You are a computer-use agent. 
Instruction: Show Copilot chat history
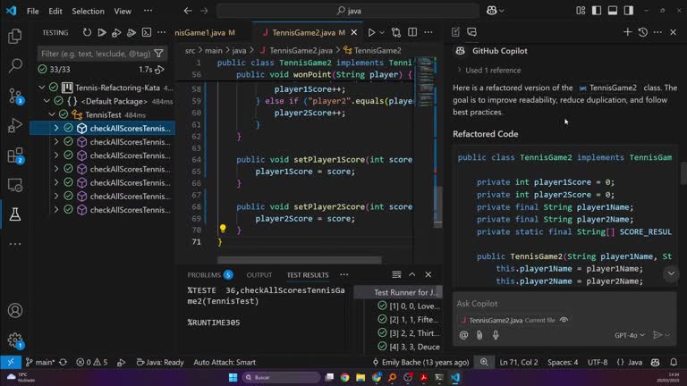click(x=643, y=32)
